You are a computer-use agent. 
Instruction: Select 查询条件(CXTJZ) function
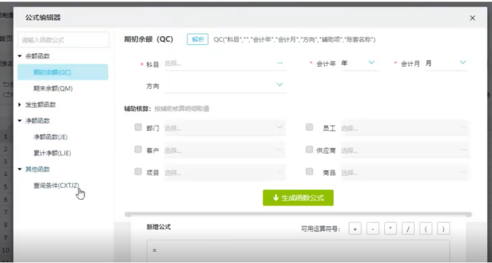coord(56,186)
